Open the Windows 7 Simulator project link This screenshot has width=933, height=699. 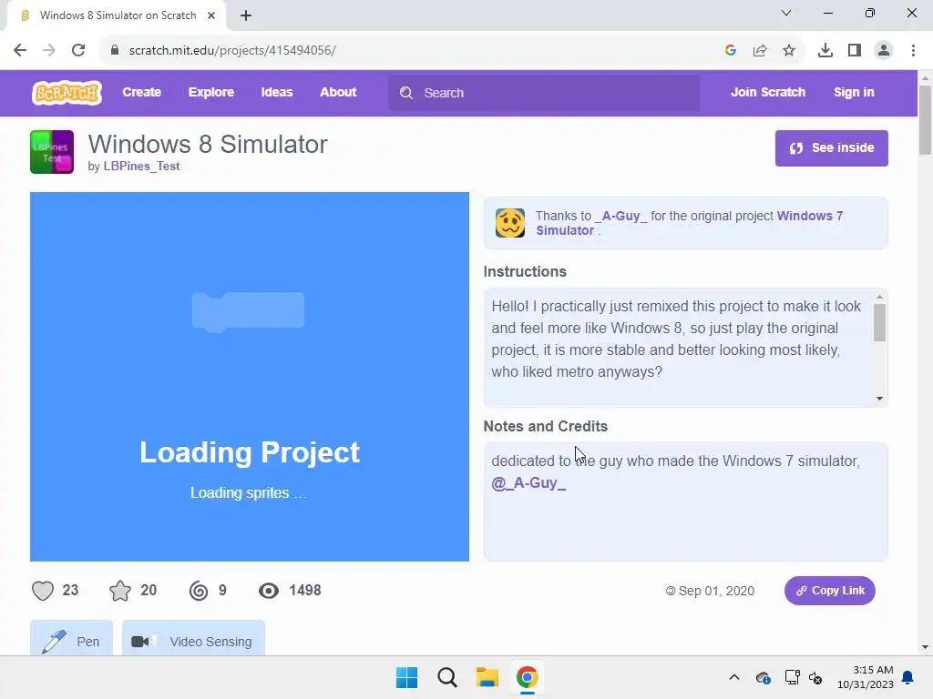690,223
